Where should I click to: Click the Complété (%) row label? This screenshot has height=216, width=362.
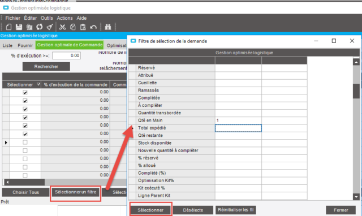tap(152, 173)
